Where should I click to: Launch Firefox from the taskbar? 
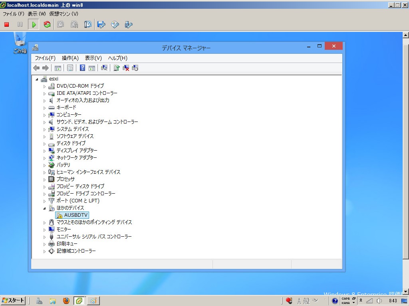point(66,301)
